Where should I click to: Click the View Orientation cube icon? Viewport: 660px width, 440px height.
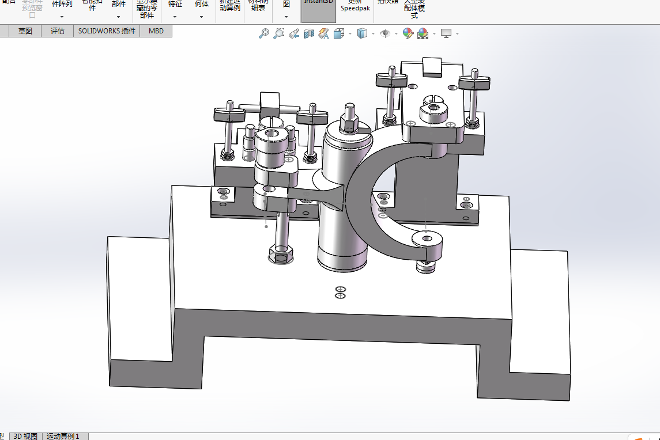point(339,33)
